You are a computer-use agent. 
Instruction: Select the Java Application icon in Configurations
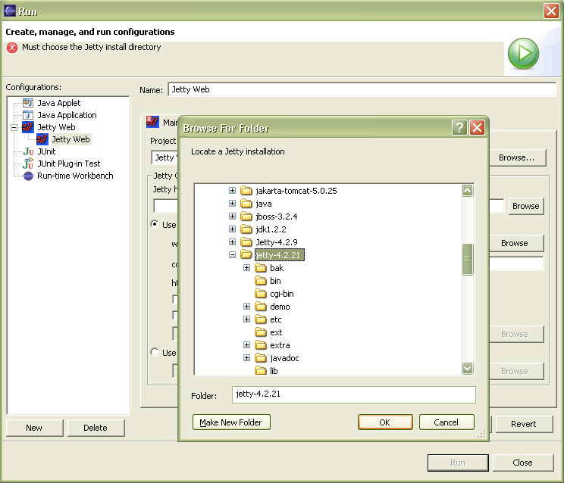point(28,115)
